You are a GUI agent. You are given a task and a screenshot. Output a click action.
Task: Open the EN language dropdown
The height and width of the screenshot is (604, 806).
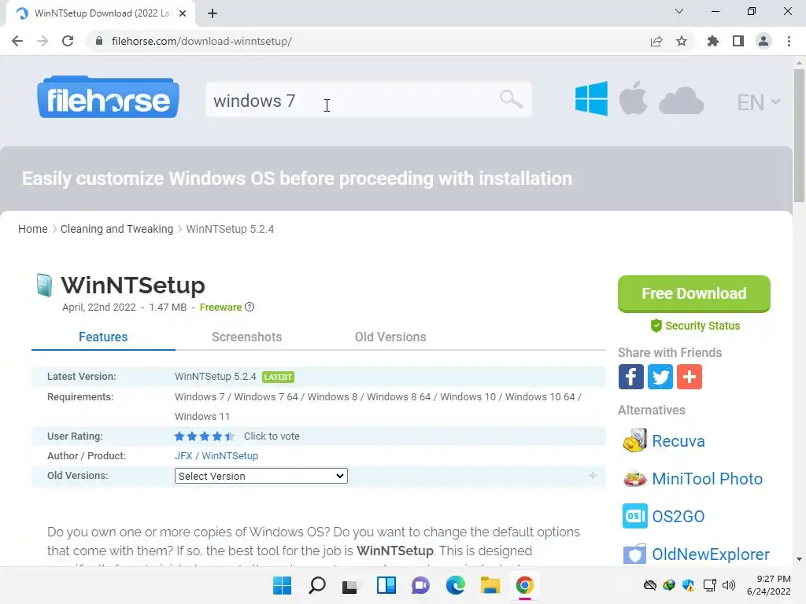(x=758, y=102)
